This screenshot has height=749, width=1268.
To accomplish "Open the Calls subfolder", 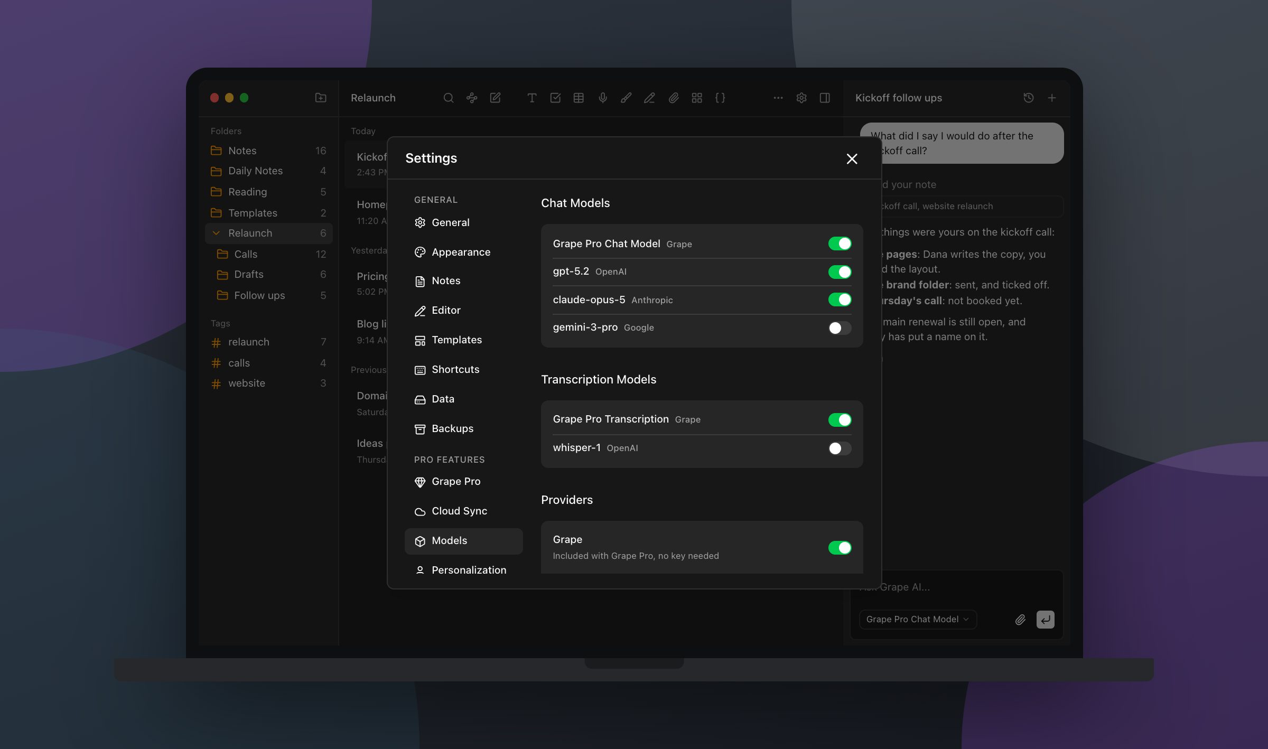I will (x=268, y=254).
